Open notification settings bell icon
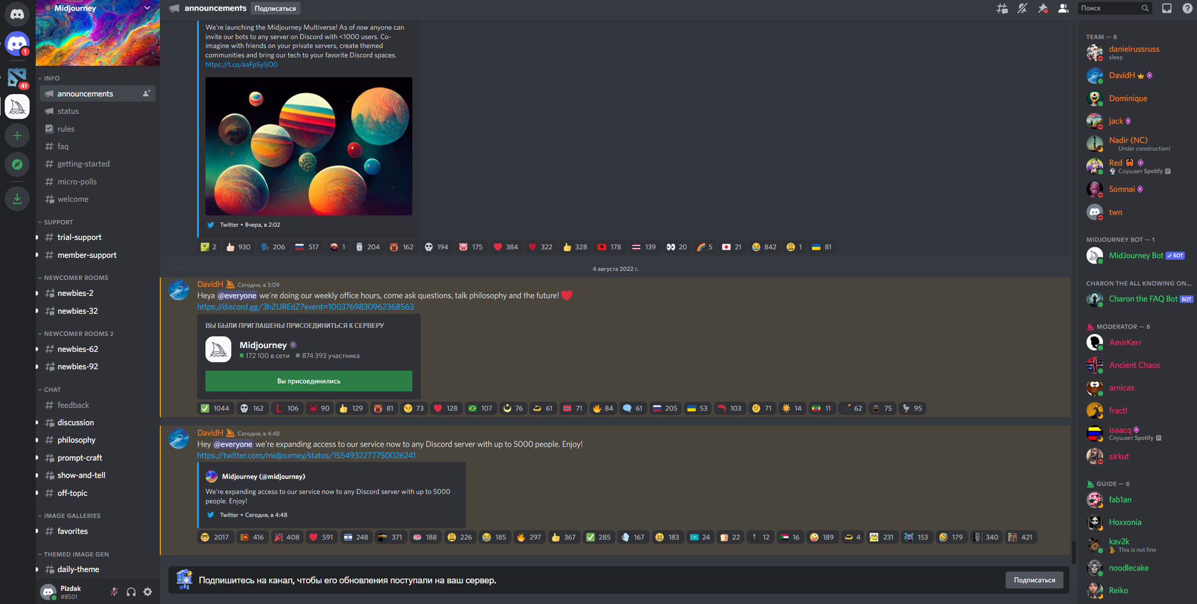This screenshot has width=1197, height=604. (1022, 8)
